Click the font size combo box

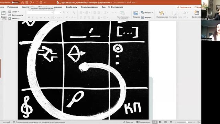pyautogui.click(x=57, y=13)
